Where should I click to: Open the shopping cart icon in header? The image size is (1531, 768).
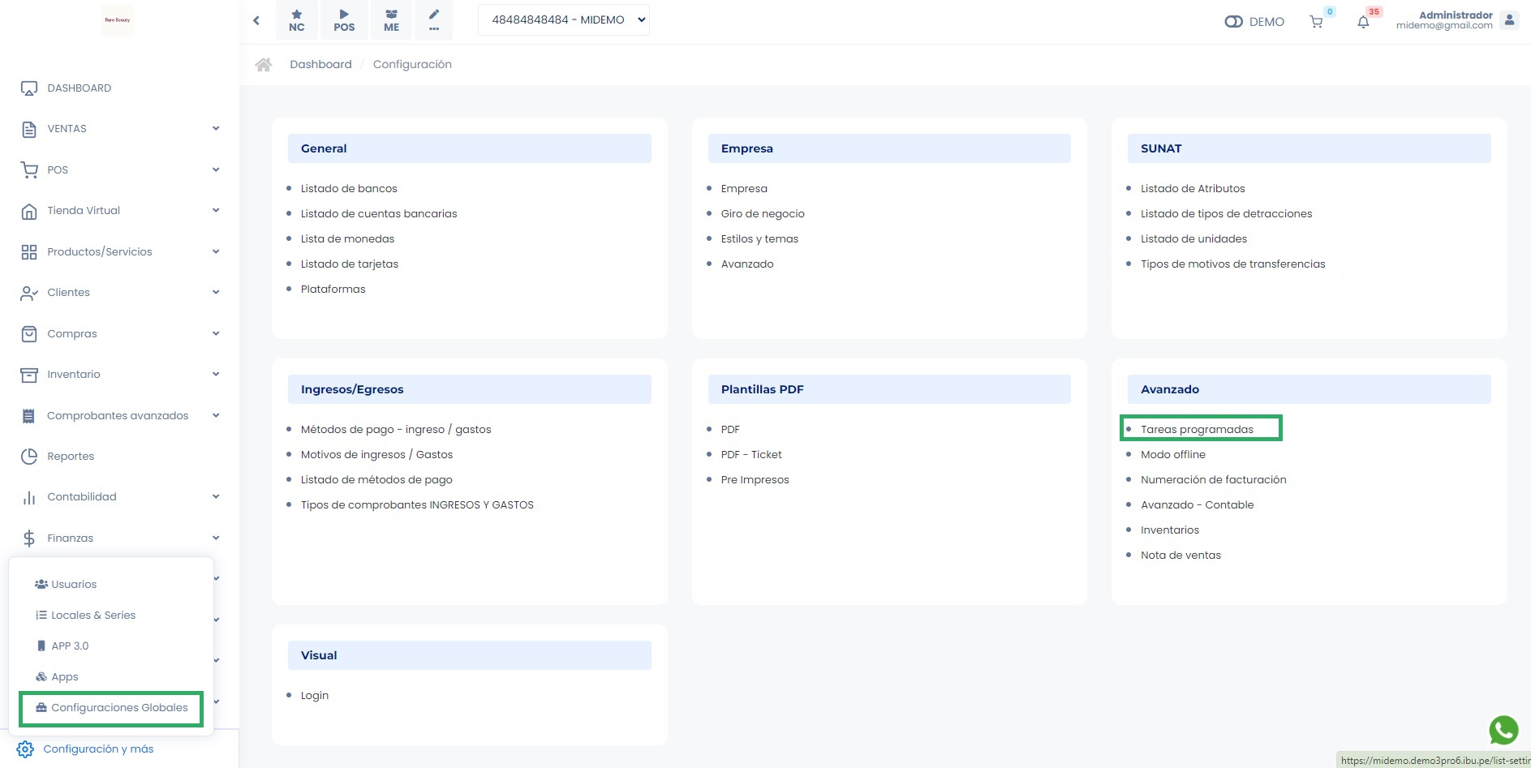click(1316, 22)
